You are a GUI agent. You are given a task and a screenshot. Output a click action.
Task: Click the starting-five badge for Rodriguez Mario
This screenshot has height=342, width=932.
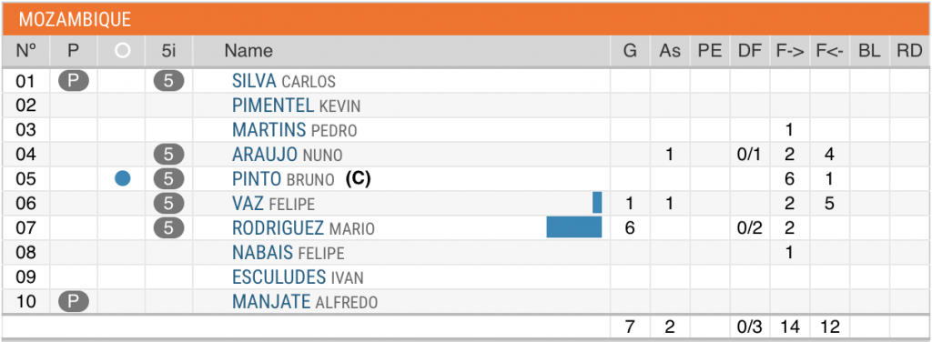tap(168, 228)
